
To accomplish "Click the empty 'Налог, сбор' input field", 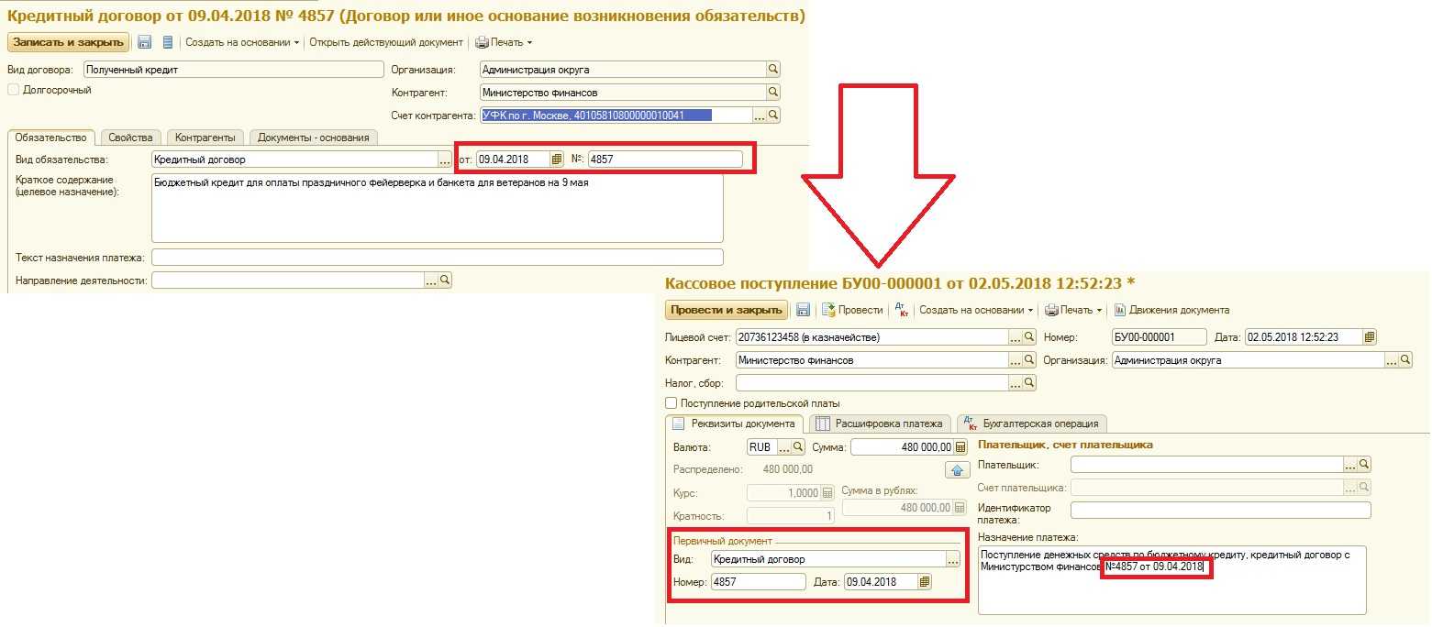I will (871, 382).
